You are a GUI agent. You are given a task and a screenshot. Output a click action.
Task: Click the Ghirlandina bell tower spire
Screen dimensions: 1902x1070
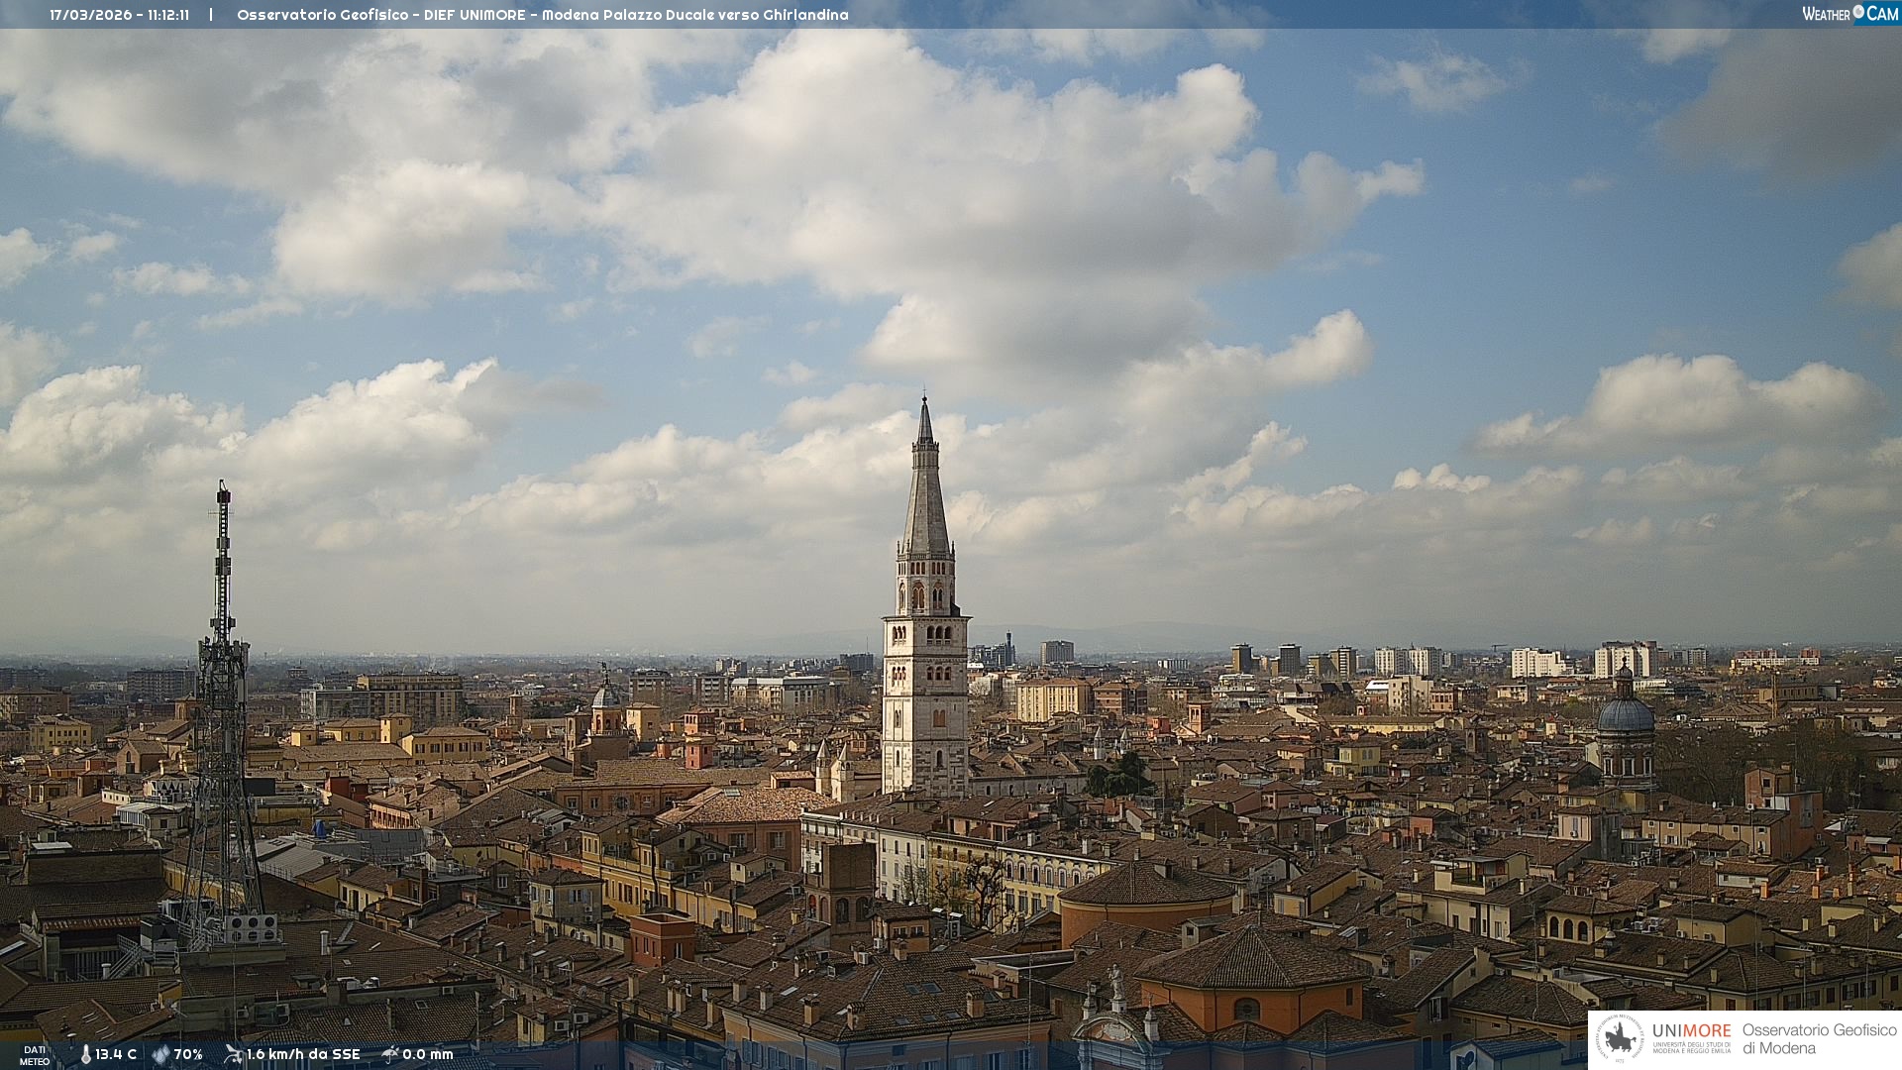click(925, 495)
